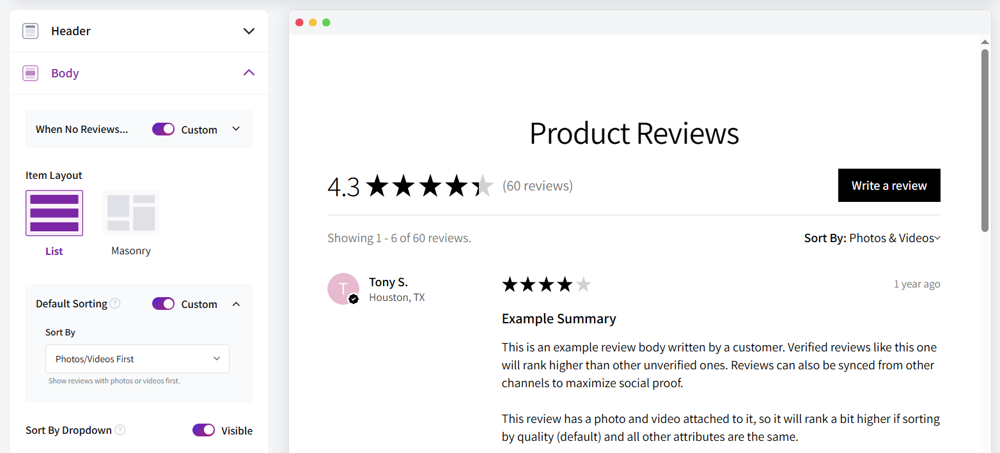Click the preview pane vertical scrollbar

click(x=985, y=141)
